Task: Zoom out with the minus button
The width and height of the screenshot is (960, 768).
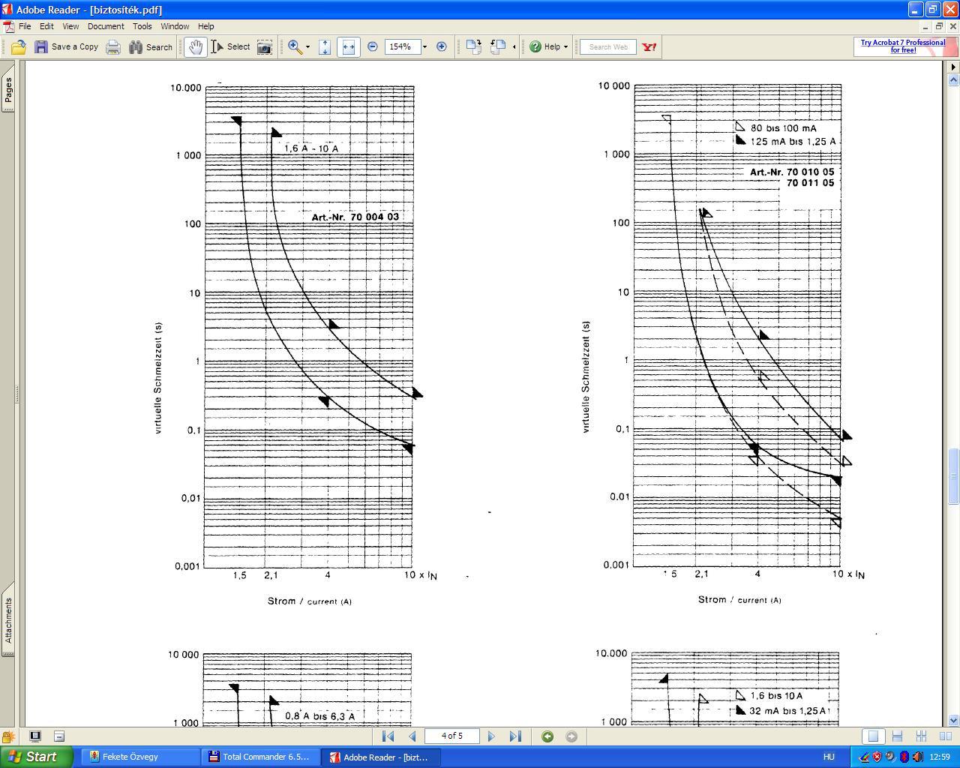Action: tap(373, 47)
